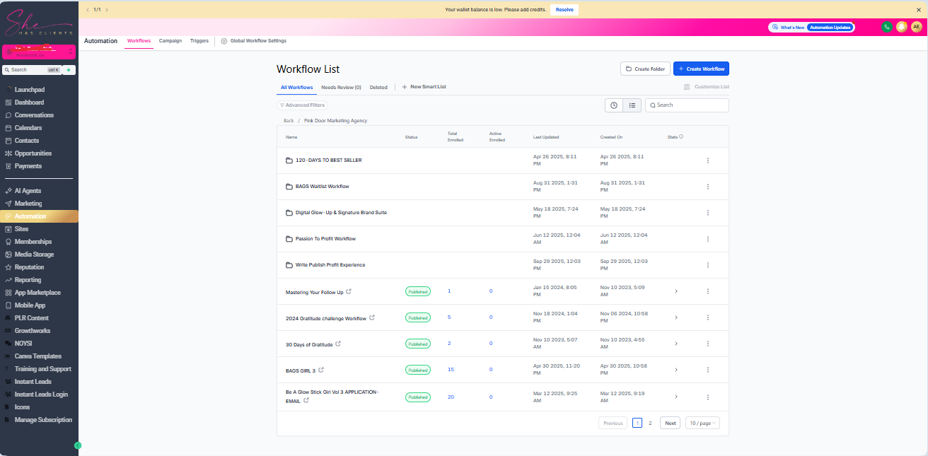The height and width of the screenshot is (456, 928).
Task: Open the Triggers tab
Action: (199, 41)
